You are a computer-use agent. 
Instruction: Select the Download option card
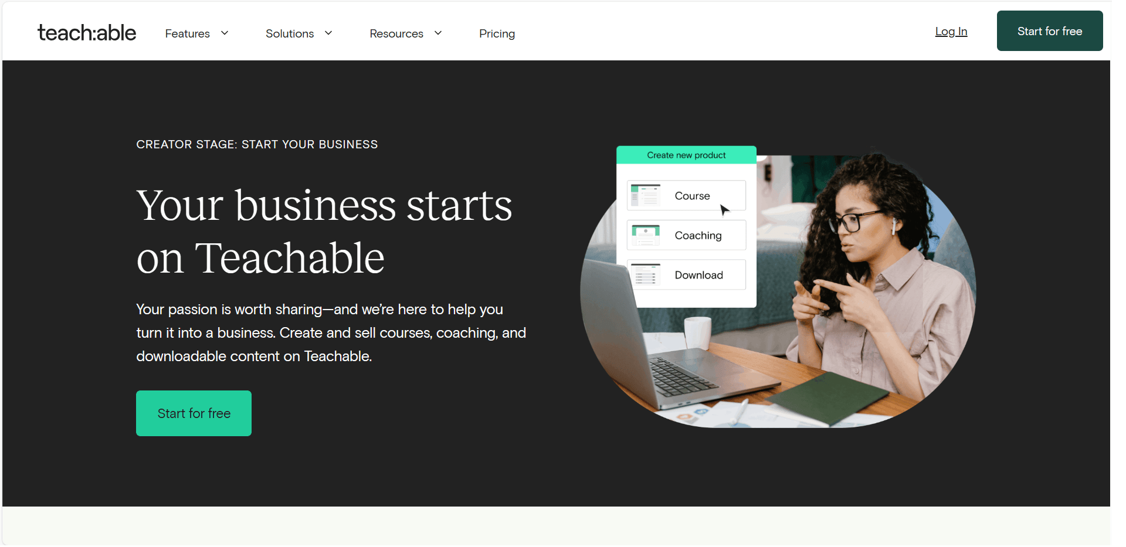[686, 274]
